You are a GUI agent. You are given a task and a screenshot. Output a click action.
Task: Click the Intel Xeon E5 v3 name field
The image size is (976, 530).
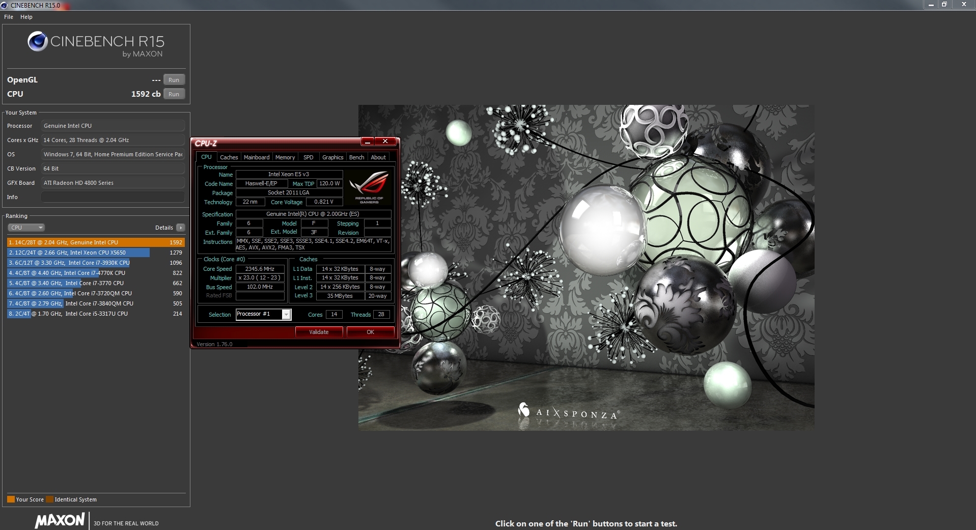[x=289, y=174]
